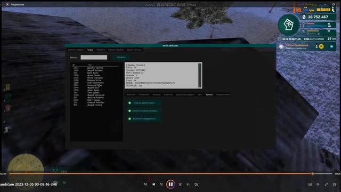
Task: Toggle shuffle in the media player
Action: tap(145, 185)
